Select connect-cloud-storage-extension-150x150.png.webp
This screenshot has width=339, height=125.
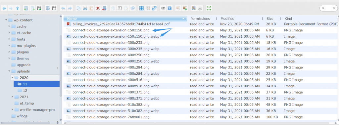(201, 36)
